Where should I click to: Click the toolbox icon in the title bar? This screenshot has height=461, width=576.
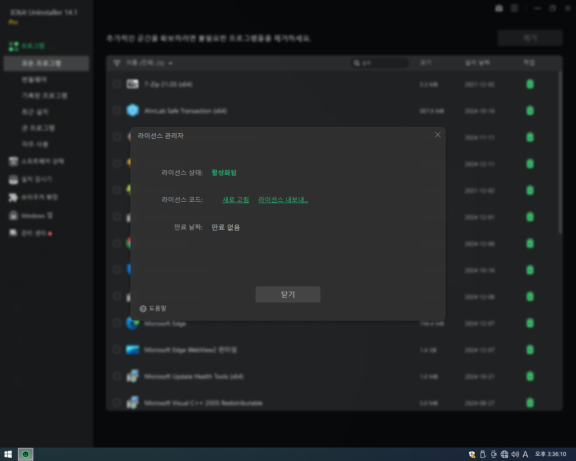[x=499, y=9]
